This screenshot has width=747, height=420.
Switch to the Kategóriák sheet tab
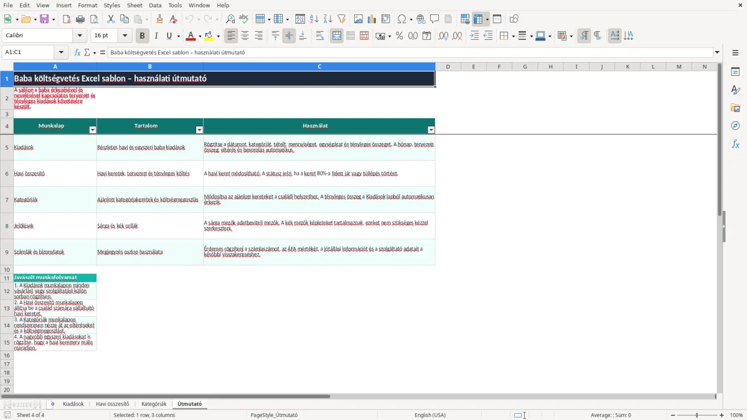tap(154, 404)
